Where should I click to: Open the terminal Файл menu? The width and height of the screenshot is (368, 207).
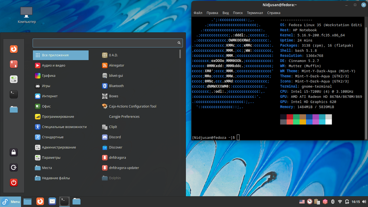[198, 13]
